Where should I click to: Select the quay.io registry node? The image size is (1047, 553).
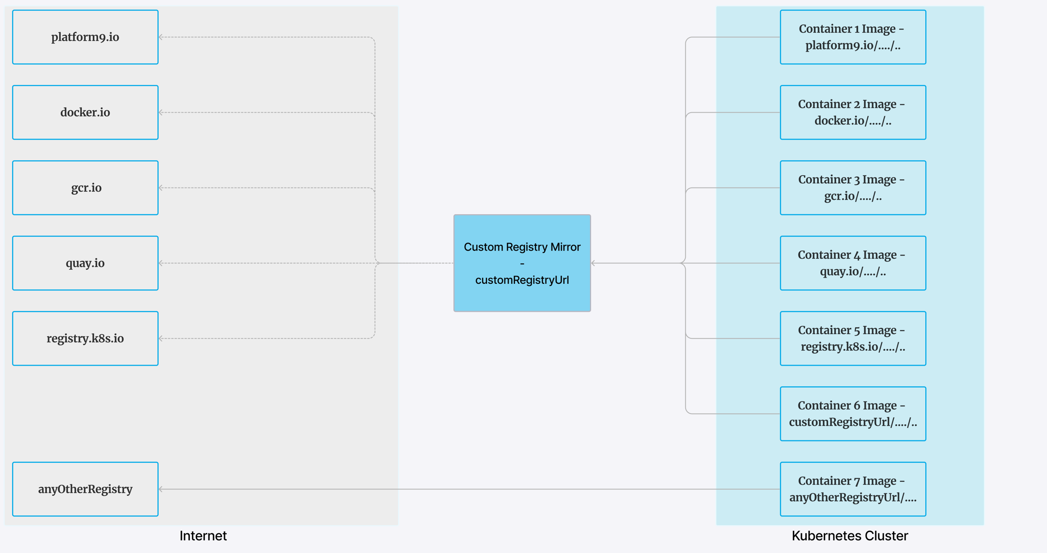[x=85, y=263]
